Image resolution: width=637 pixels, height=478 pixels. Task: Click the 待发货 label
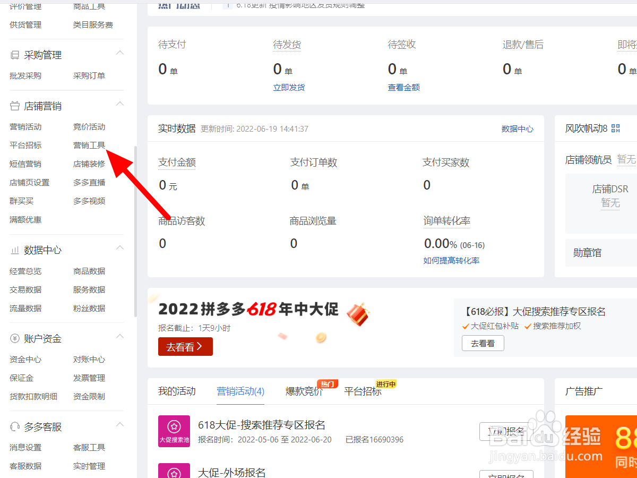pyautogui.click(x=287, y=45)
